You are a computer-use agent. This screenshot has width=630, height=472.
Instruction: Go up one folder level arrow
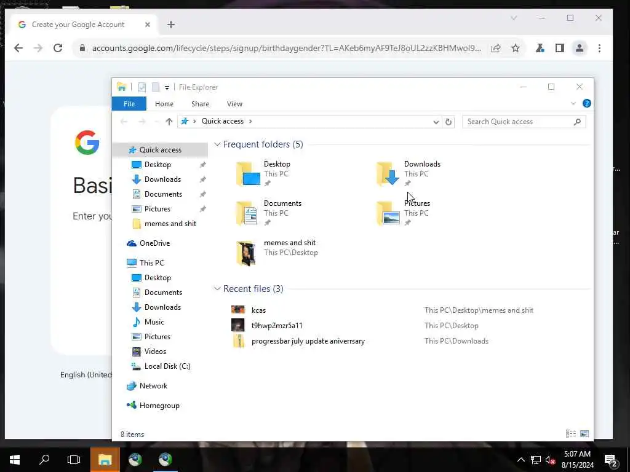point(169,121)
